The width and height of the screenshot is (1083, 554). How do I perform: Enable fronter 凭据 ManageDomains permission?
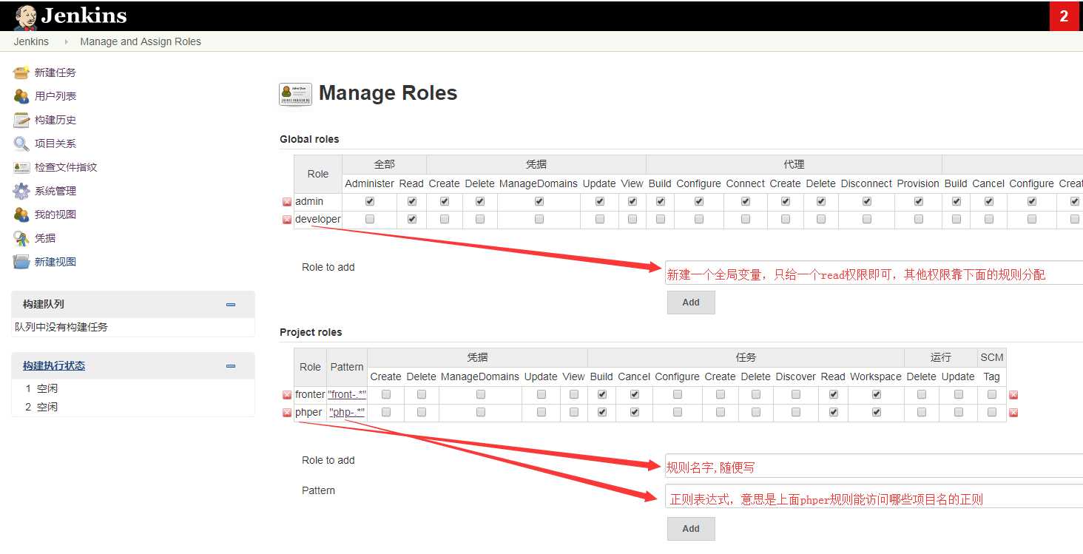coord(481,394)
